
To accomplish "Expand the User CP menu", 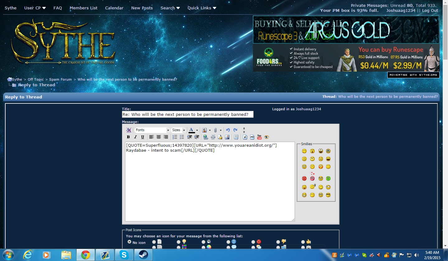I will pos(35,8).
